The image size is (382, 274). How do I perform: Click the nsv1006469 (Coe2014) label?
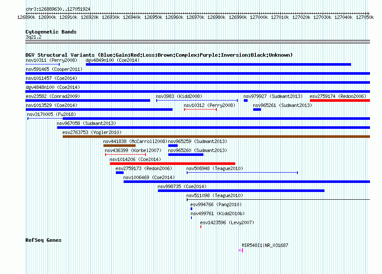point(149,177)
